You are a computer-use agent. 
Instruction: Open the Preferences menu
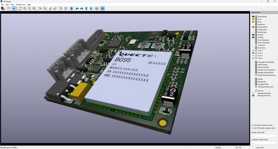pyautogui.click(x=21, y=5)
